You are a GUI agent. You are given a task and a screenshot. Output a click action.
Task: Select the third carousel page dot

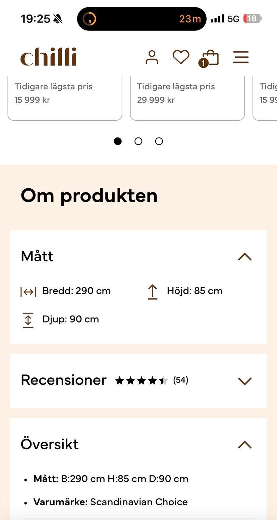point(159,141)
